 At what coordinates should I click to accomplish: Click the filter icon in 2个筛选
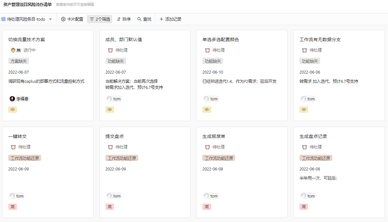[91, 19]
